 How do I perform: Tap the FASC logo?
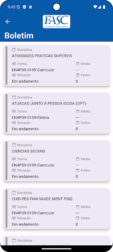56,21
